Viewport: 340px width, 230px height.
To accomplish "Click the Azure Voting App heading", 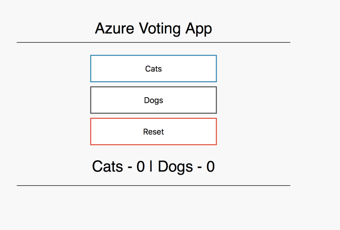I will 153,29.
